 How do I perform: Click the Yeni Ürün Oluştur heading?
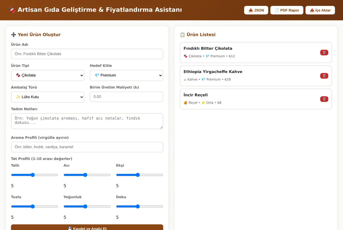tap(36, 35)
